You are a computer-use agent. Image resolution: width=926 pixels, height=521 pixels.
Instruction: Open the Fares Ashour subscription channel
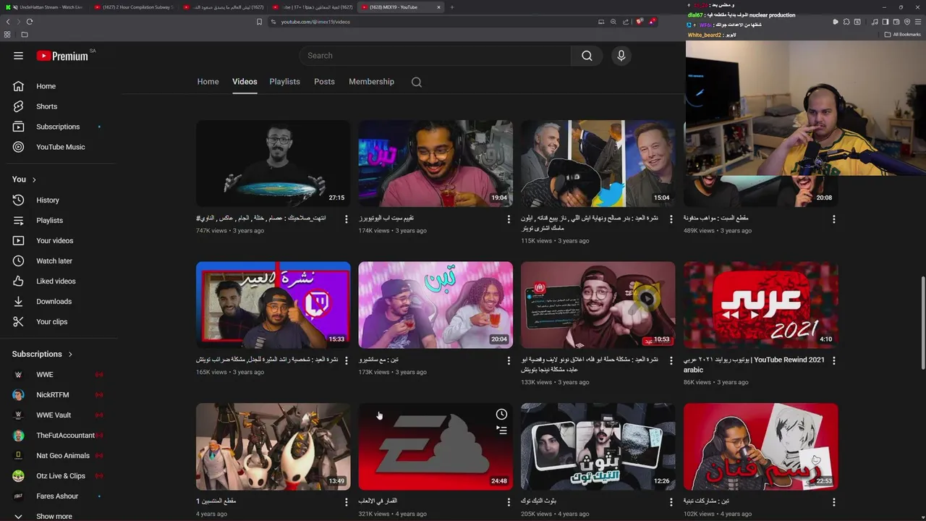click(x=58, y=496)
